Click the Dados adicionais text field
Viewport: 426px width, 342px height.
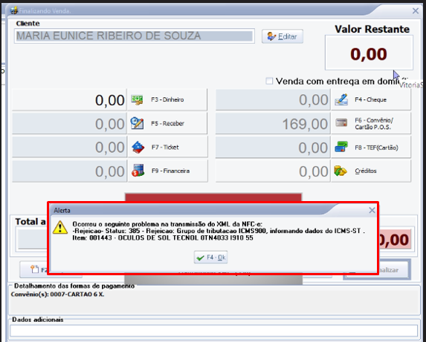click(x=214, y=331)
